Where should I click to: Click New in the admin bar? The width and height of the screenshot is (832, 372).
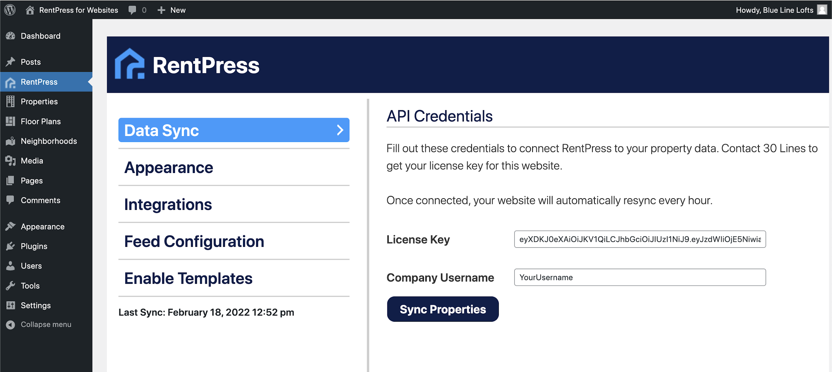pyautogui.click(x=178, y=10)
